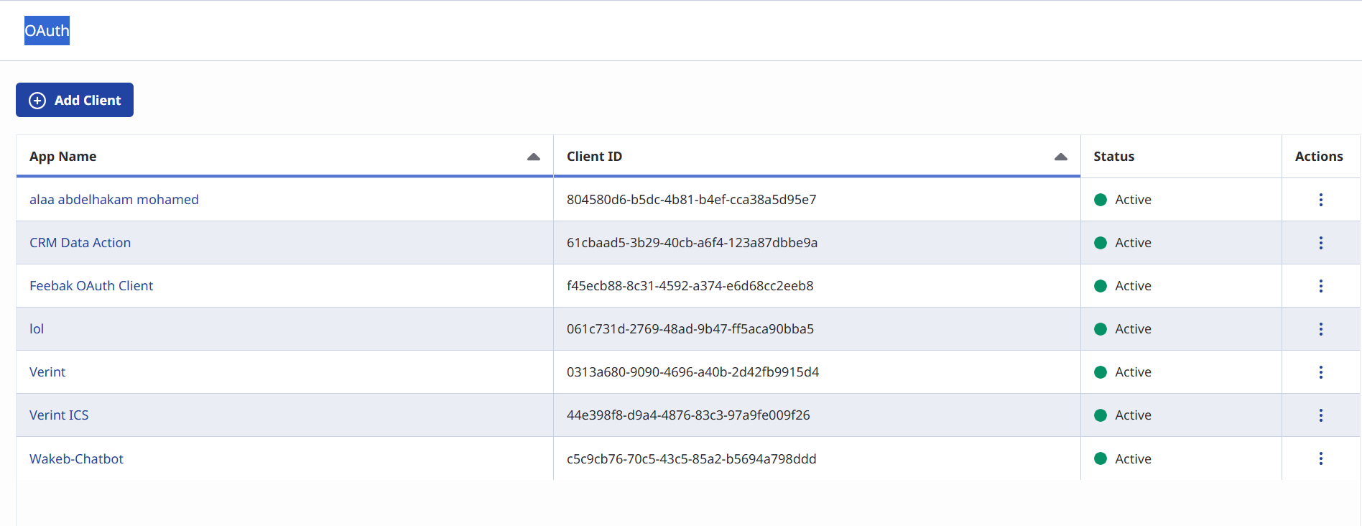The width and height of the screenshot is (1362, 526).
Task: Open the Wakeb-Chatbot client link
Action: coord(76,458)
